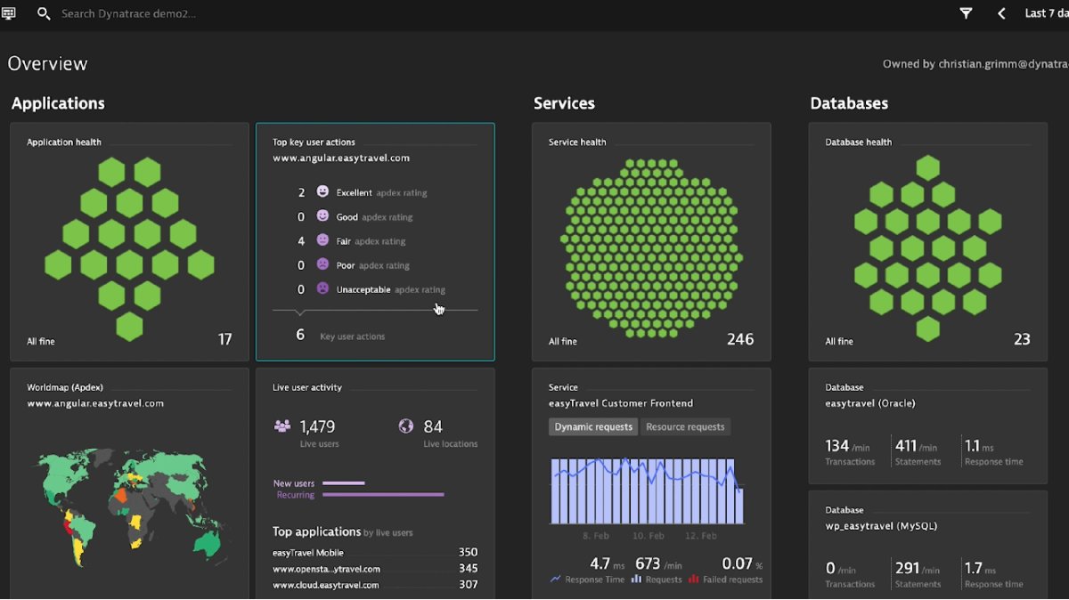The width and height of the screenshot is (1069, 600).
Task: Click the Excellent apdex rating count 2
Action: [301, 192]
